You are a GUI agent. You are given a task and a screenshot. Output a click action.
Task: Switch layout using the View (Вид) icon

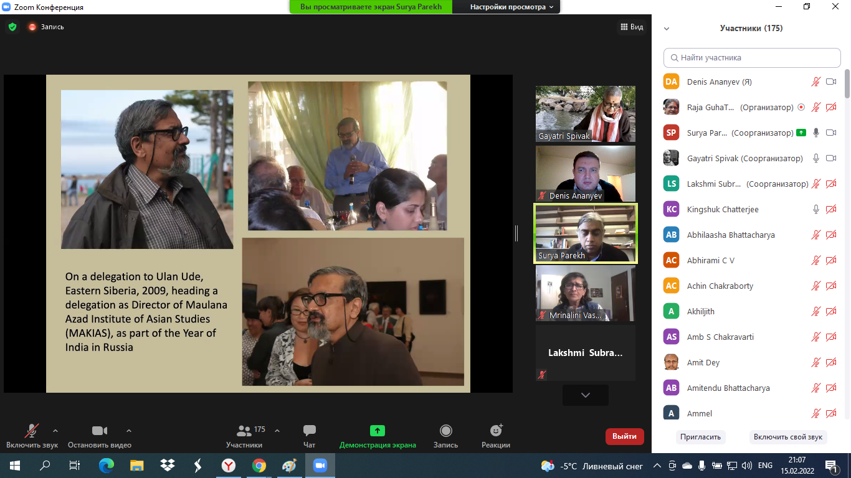click(x=631, y=27)
